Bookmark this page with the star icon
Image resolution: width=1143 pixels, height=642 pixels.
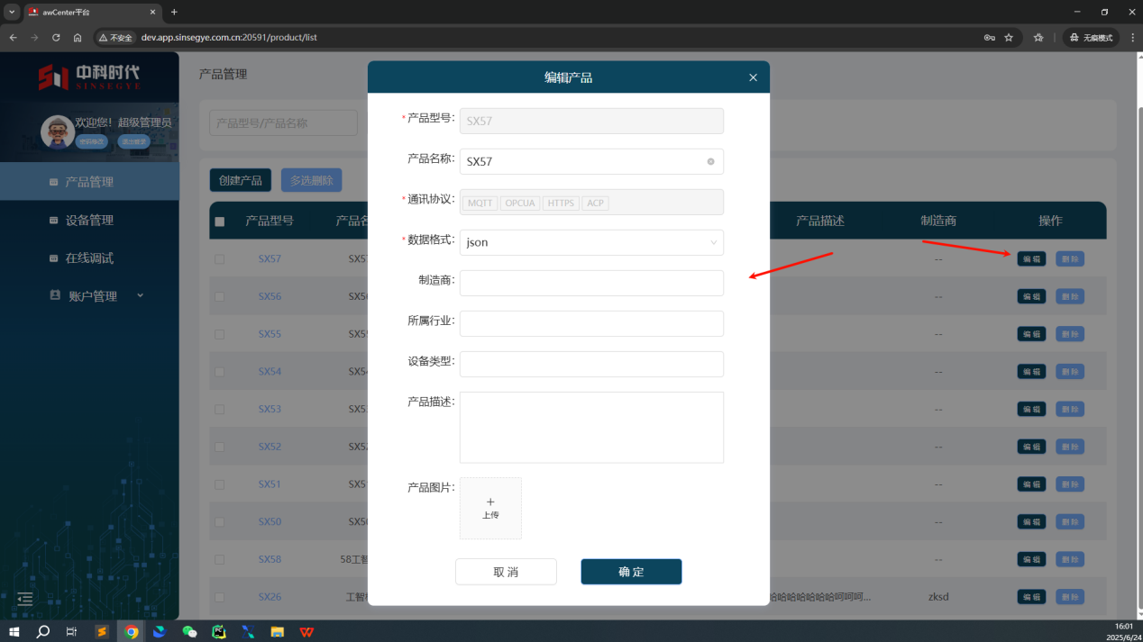point(1009,38)
